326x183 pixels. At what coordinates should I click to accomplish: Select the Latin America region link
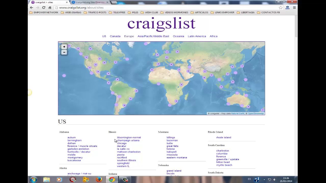pos(197,36)
